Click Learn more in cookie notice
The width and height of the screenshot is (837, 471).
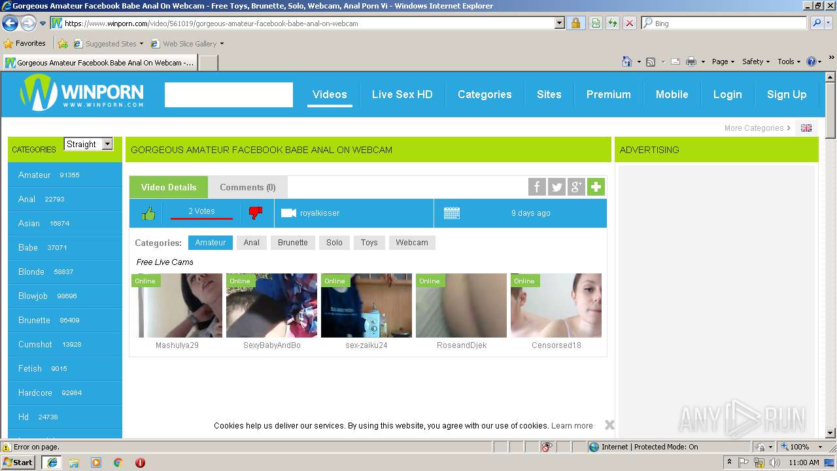pyautogui.click(x=572, y=426)
